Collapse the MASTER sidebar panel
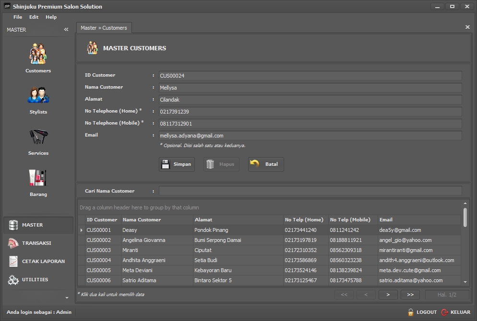 (66, 30)
